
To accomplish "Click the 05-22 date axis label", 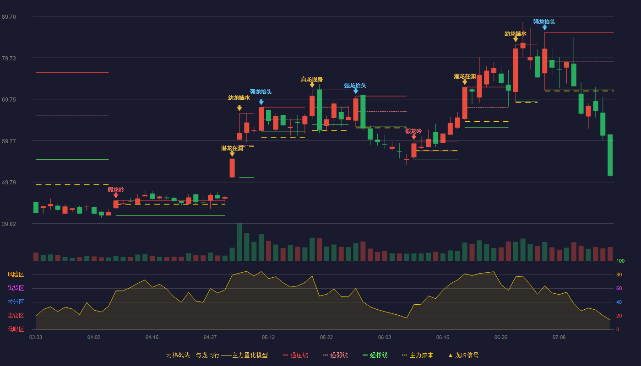I will pos(326,337).
